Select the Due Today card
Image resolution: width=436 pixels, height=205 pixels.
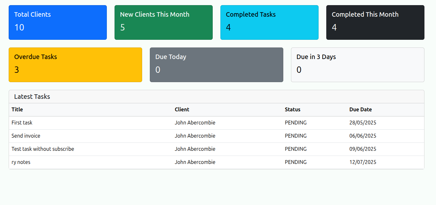point(216,64)
